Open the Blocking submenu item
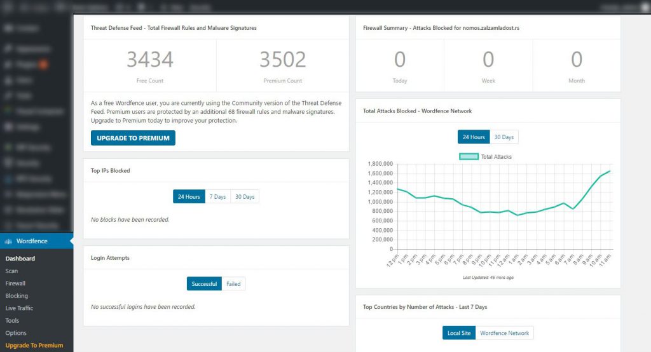This screenshot has width=651, height=352. coord(17,296)
